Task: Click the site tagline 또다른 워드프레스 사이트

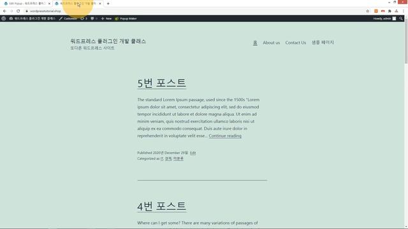Action: tap(92, 48)
